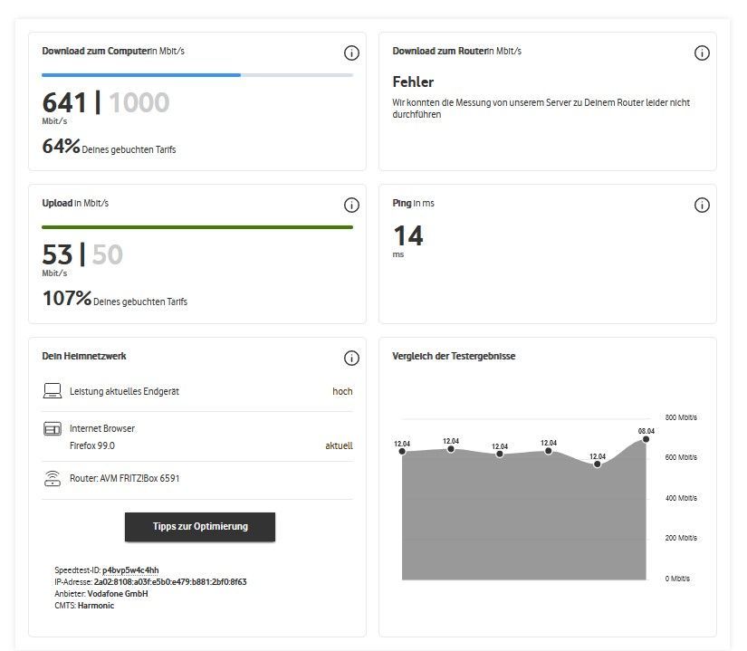The image size is (747, 651).
Task: Click the Fehler heading in router card
Action: point(413,82)
